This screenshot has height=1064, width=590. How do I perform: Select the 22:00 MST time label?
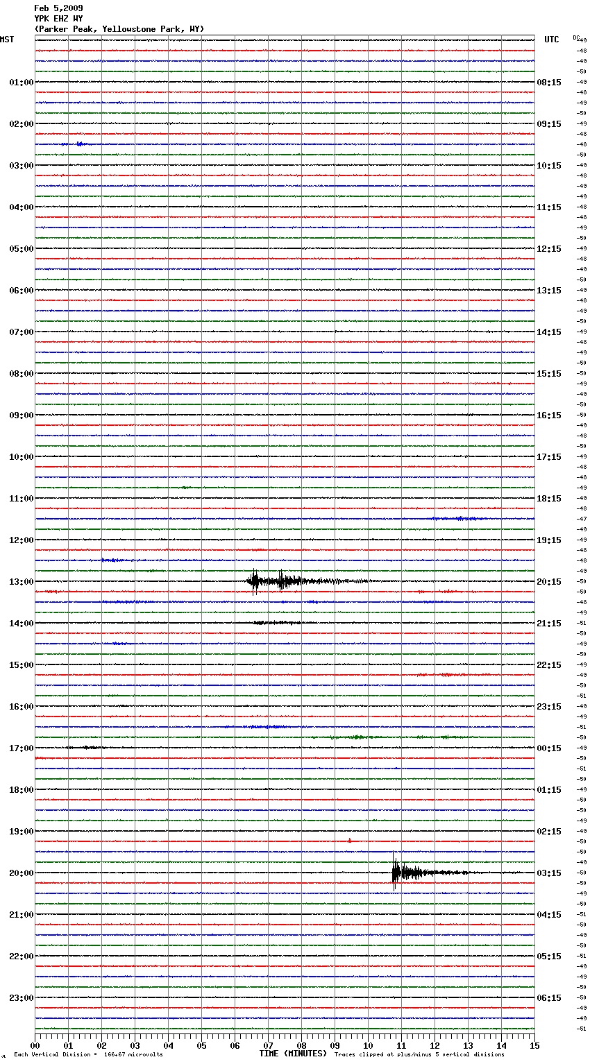pyautogui.click(x=22, y=956)
